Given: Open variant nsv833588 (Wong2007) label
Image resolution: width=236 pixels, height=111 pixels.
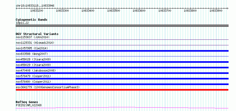Looking at the screenshot, I should pos(32,54).
